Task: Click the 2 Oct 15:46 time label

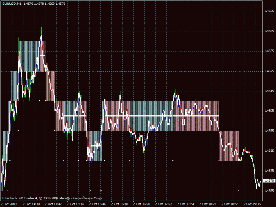Action: pos(98,204)
